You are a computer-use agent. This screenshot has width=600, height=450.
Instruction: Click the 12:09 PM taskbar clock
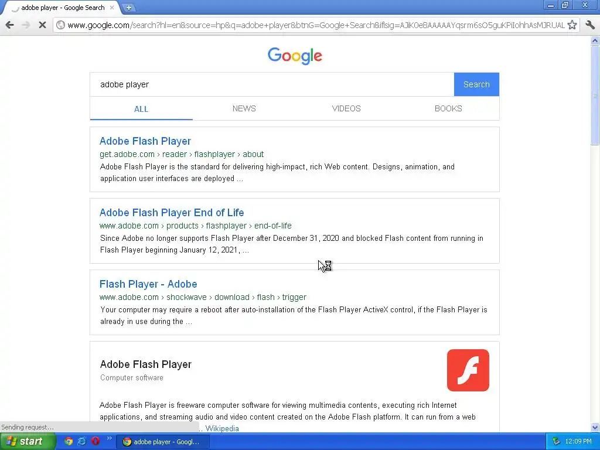[x=578, y=442]
